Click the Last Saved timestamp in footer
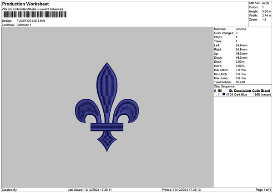This screenshot has height=193, width=273. 90,190
